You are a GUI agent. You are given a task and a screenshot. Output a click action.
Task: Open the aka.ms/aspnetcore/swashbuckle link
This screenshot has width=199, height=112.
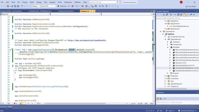[87, 40]
